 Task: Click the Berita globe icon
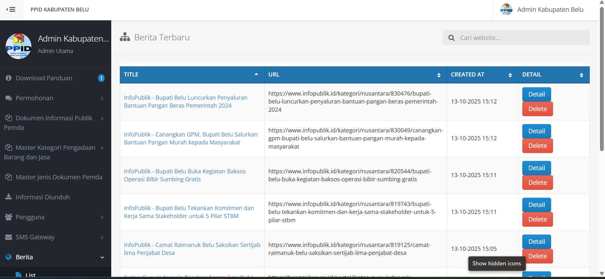[9, 257]
